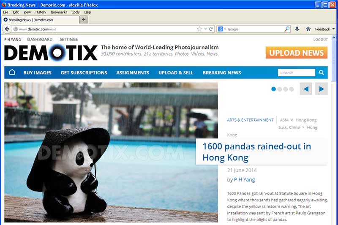Image resolution: width=338 pixels, height=225 pixels.
Task: Click the '21 June 2014' date text
Action: [242, 170]
